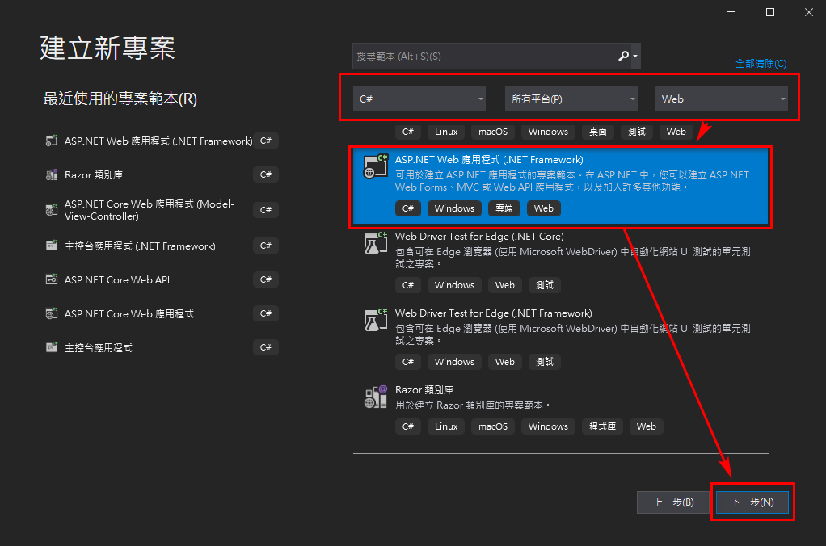Screen dimensions: 826x546
Task: Click recent ASP.NET Core Web API icon
Action: coord(52,279)
